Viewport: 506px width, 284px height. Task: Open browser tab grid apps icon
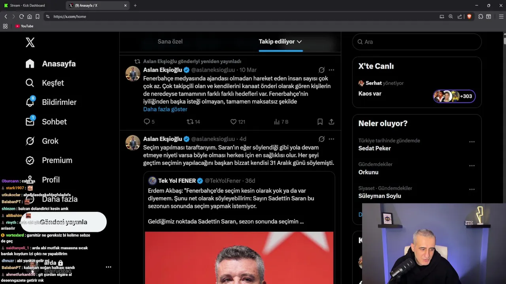[x=5, y=26]
